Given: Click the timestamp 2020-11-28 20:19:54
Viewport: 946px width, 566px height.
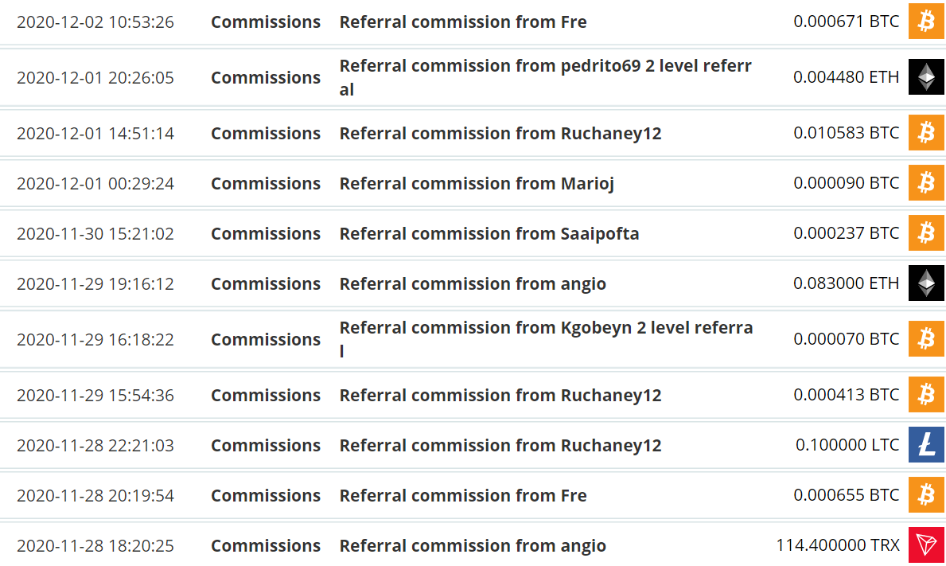Looking at the screenshot, I should tap(95, 495).
